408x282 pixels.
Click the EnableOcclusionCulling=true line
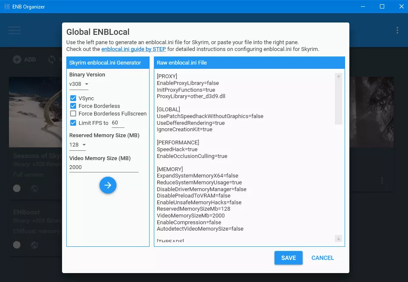point(192,156)
